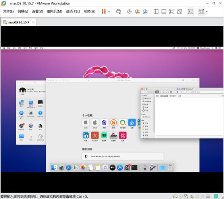This screenshot has width=224, height=199.
Task: Open the Sina favorite in Safari
Action: (114, 135)
